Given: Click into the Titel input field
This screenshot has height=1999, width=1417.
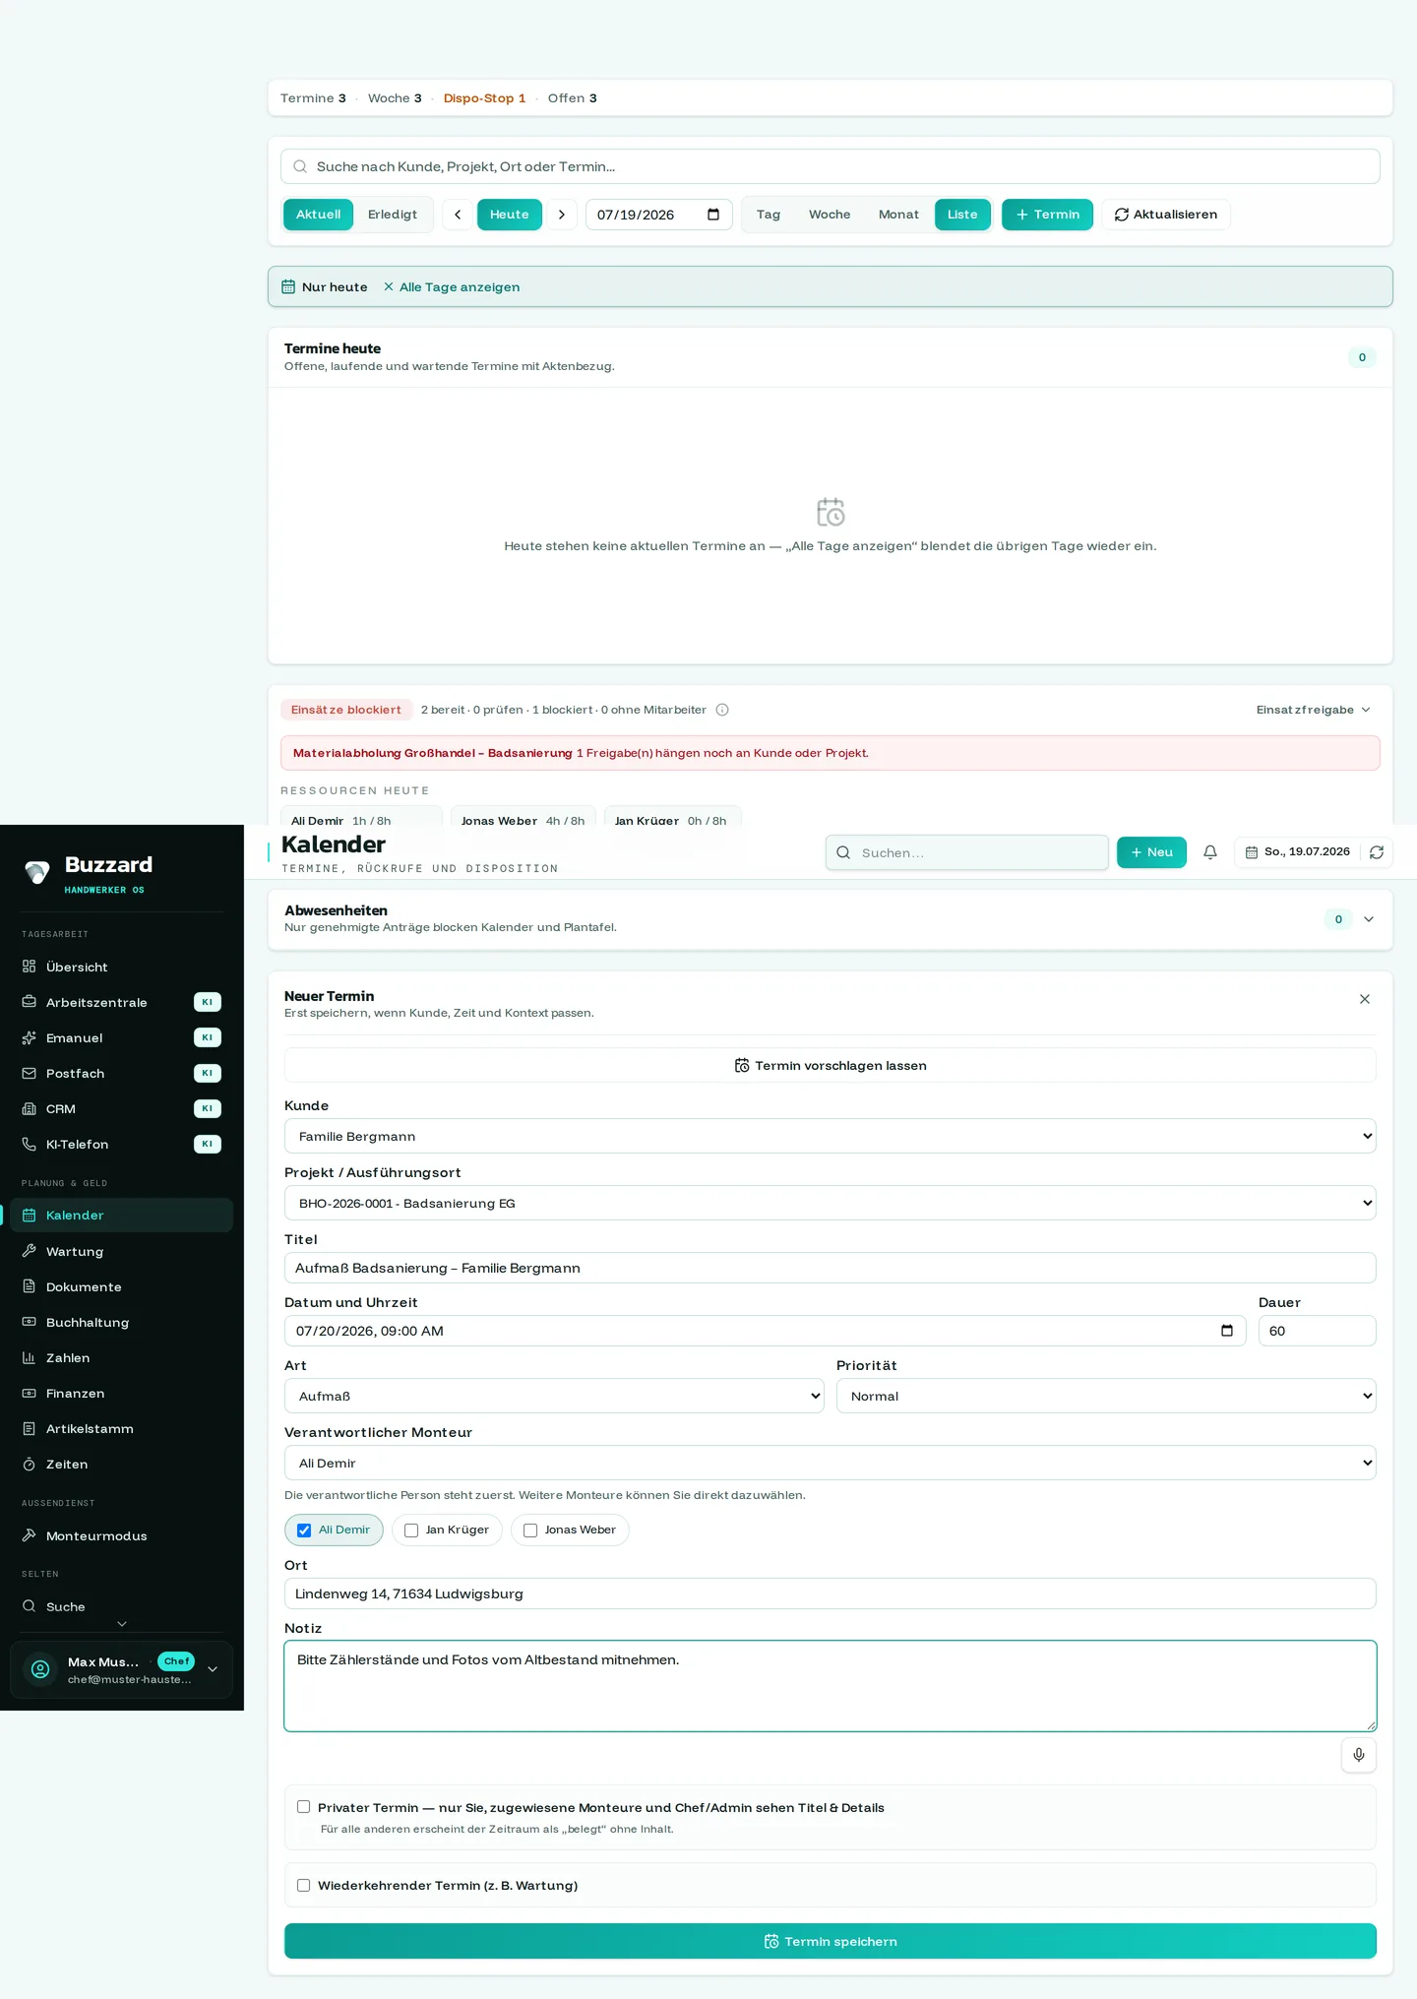Looking at the screenshot, I should [830, 1268].
